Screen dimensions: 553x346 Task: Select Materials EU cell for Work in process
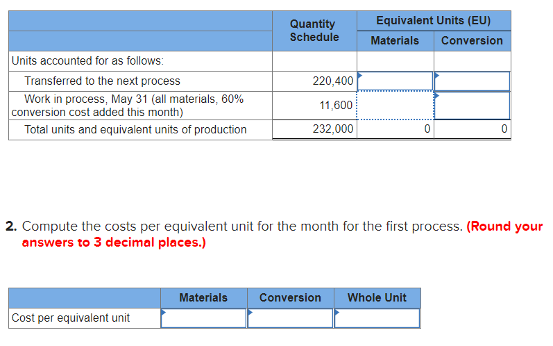point(395,105)
